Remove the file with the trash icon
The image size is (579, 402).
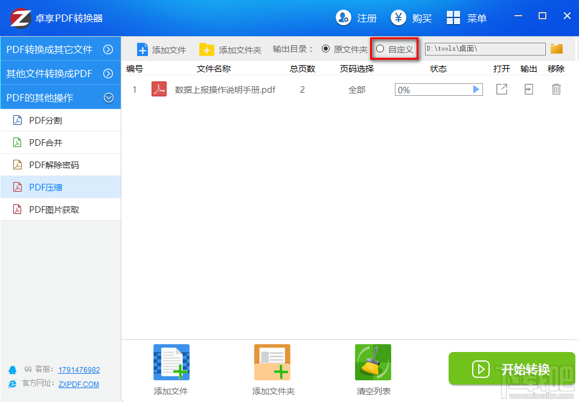pyautogui.click(x=556, y=89)
